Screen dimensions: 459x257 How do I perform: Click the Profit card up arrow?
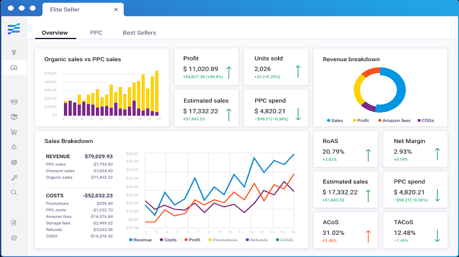click(x=229, y=72)
